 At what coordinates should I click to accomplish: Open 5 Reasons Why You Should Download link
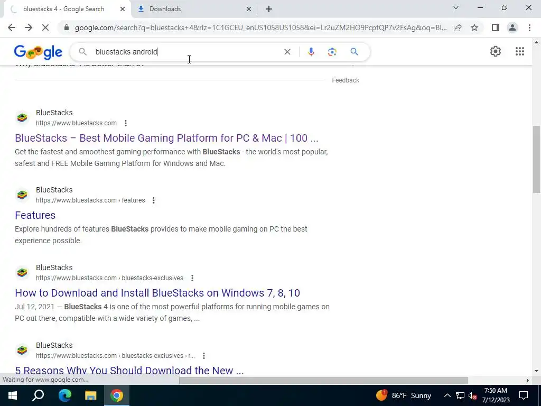[129, 371]
